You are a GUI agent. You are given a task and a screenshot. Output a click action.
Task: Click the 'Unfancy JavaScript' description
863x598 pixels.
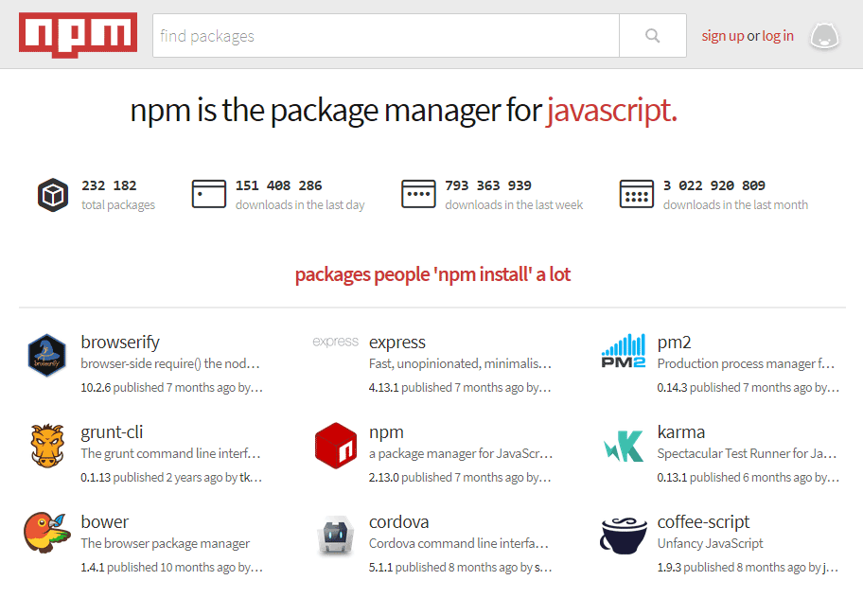coord(710,543)
